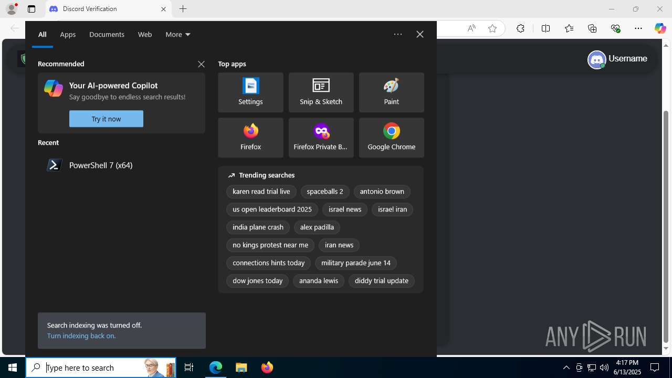Open Firefox Private Browsing tile
This screenshot has width=672, height=378.
(x=321, y=138)
